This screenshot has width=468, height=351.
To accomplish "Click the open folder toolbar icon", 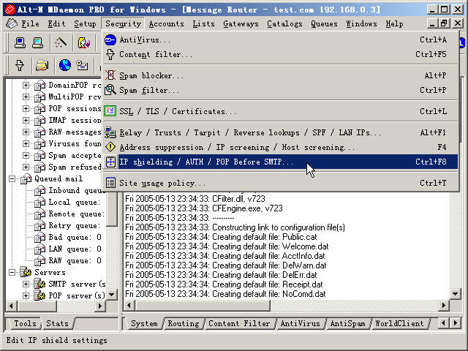I will pyautogui.click(x=42, y=66).
